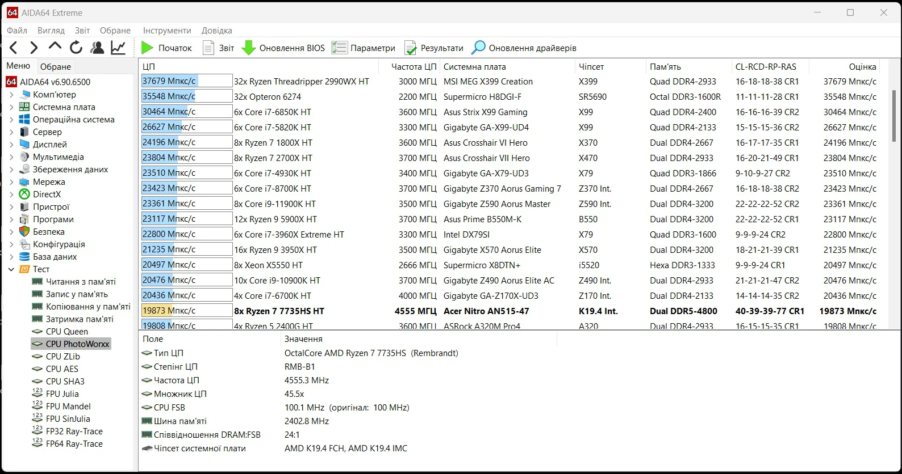Select the 32x Opteron 6274 result row
This screenshot has width=902, height=474.
pyautogui.click(x=510, y=97)
